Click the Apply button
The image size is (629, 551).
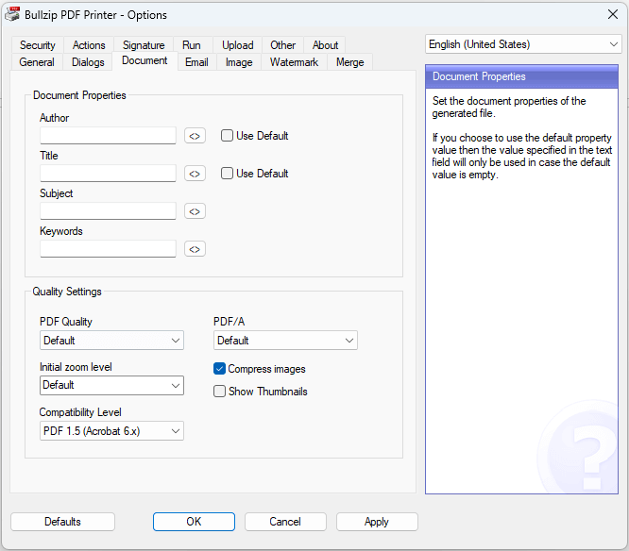pyautogui.click(x=377, y=522)
